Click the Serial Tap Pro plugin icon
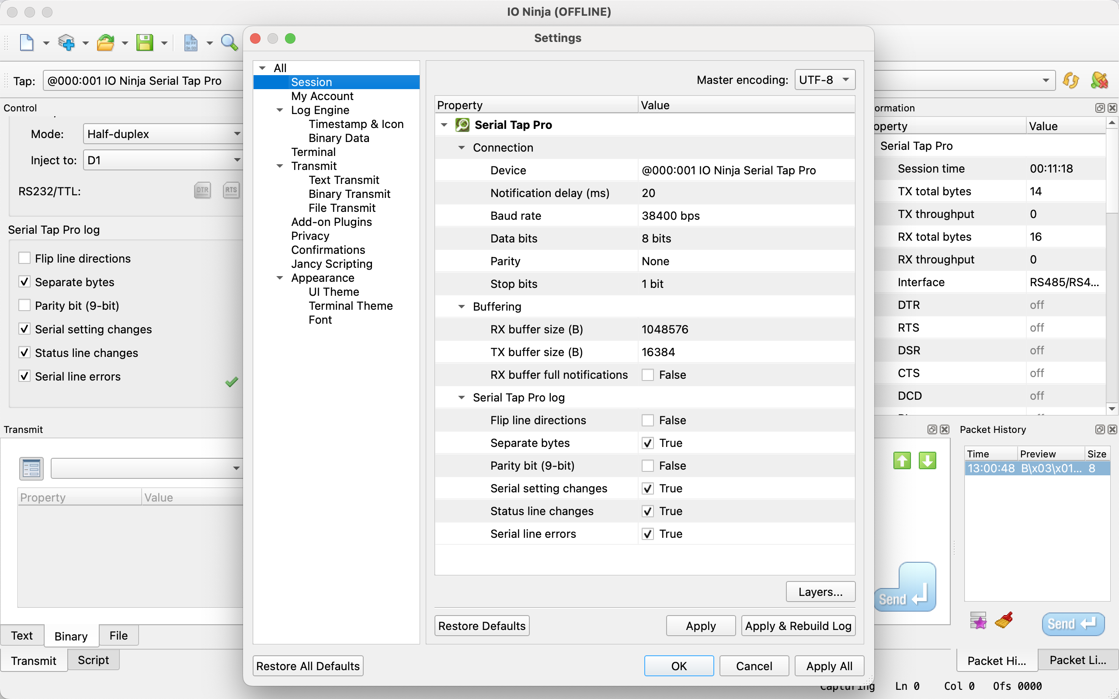Image resolution: width=1119 pixels, height=699 pixels. [x=462, y=125]
